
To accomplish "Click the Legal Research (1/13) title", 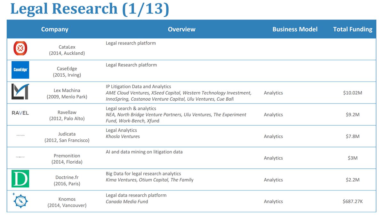I will click(x=89, y=9).
